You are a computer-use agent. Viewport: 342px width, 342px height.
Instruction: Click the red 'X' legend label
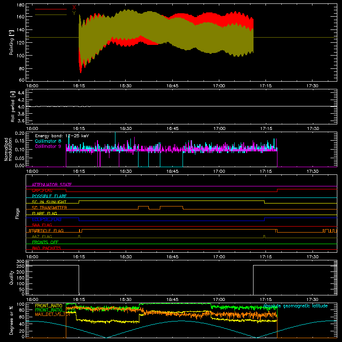pyautogui.click(x=74, y=8)
